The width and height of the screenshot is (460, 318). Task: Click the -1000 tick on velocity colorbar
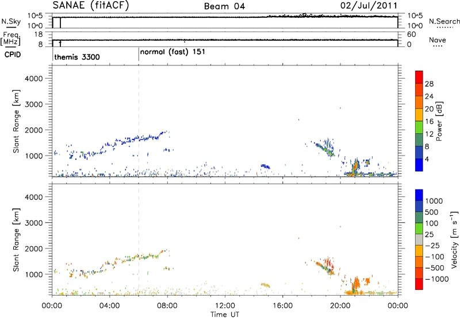pos(437,279)
